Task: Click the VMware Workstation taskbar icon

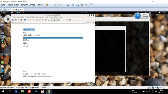Action: tap(49, 91)
